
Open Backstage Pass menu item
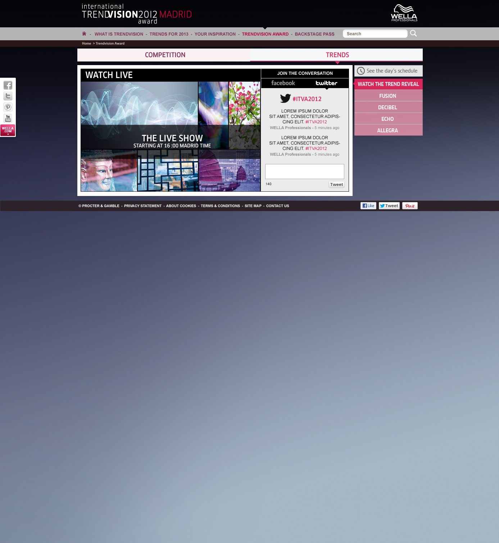(314, 34)
